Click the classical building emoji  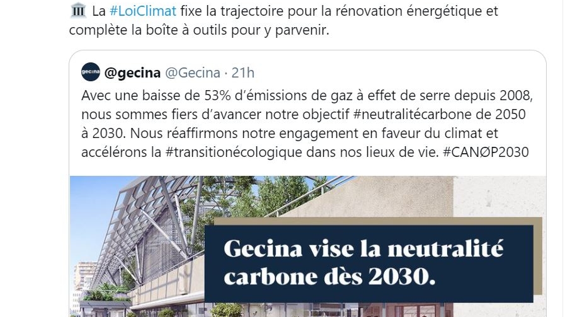coord(78,11)
